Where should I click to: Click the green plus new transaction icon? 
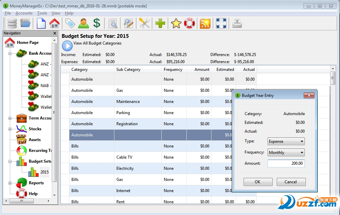(160, 23)
